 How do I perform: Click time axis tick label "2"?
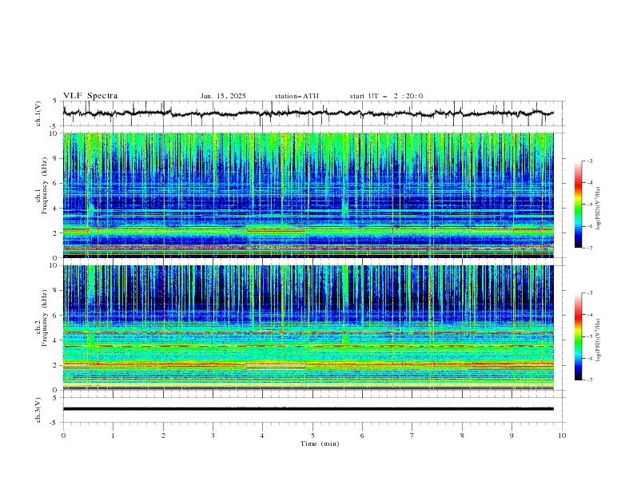click(x=163, y=435)
